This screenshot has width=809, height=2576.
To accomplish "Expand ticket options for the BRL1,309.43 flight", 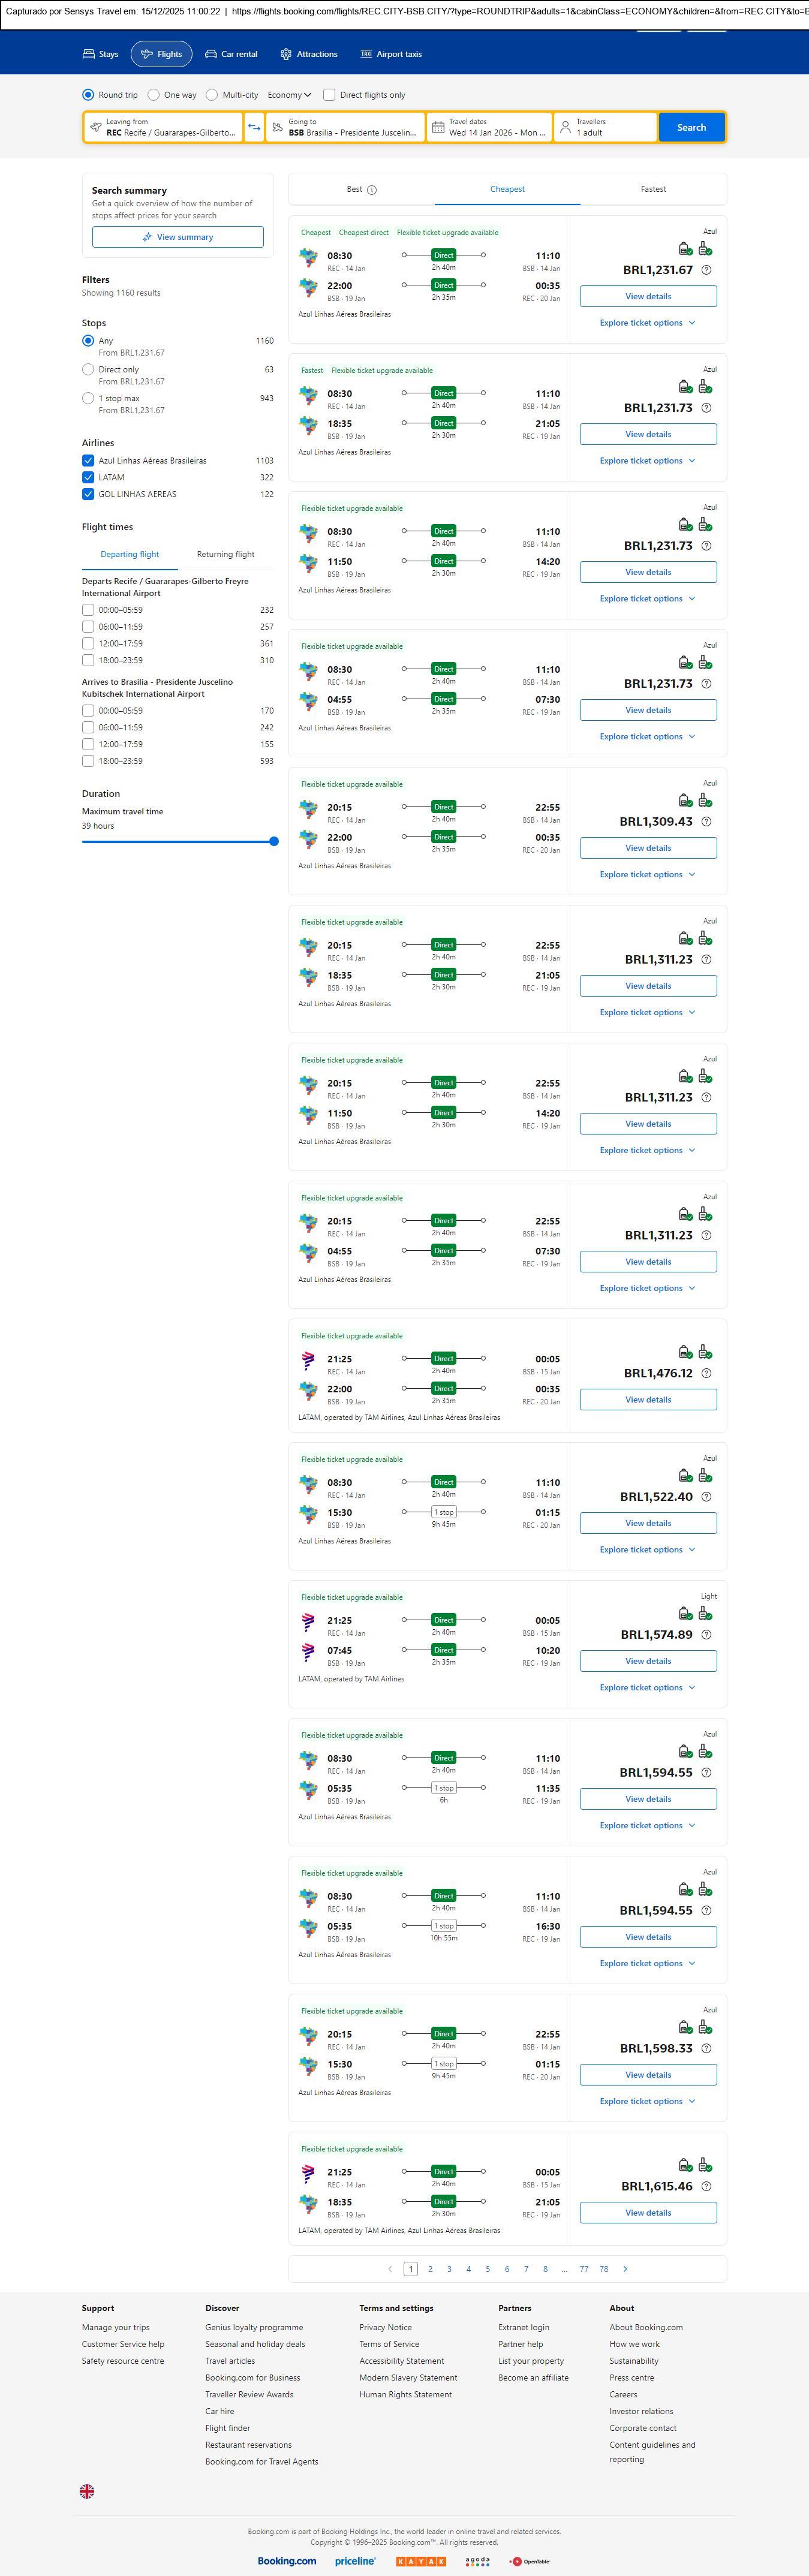I will [x=647, y=875].
